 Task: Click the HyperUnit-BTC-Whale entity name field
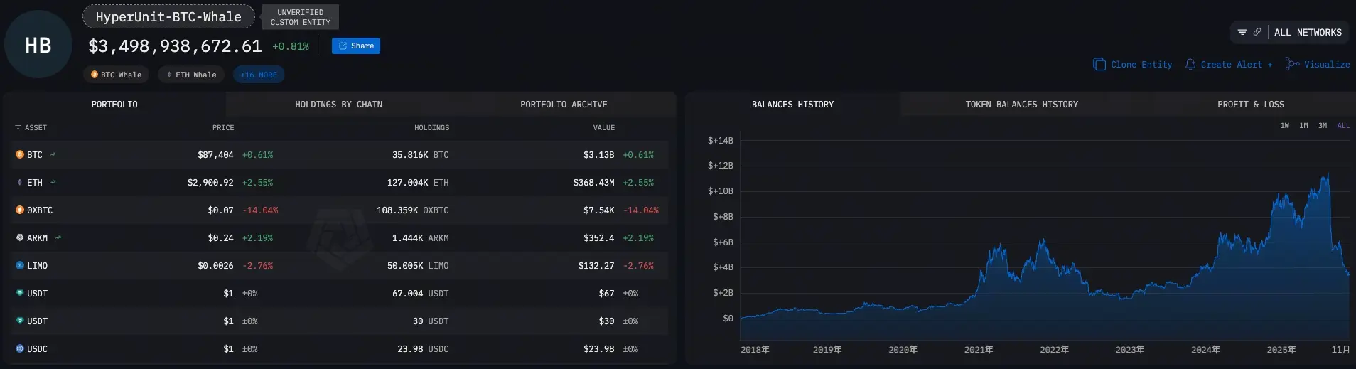coord(168,16)
